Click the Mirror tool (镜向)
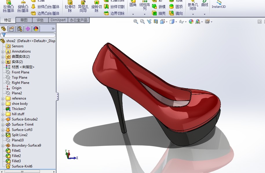Image resolution: width=265 pixels, height=173 pixels. click(176, 13)
